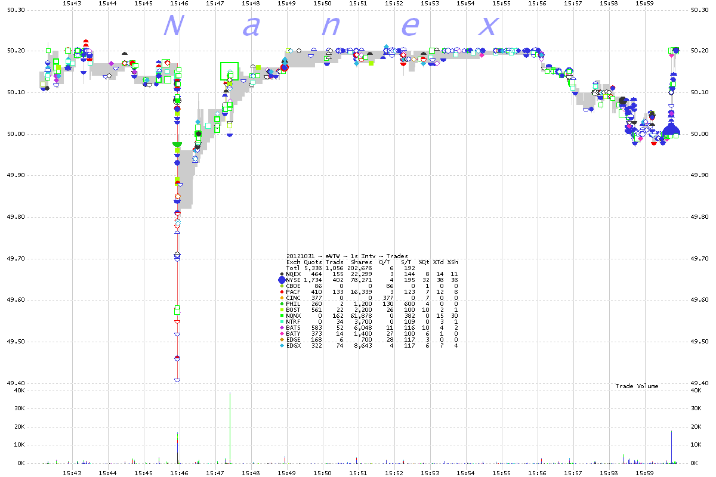716x477 pixels.
Task: Click the '15:52' label on the top time axis
Action: coord(394,4)
